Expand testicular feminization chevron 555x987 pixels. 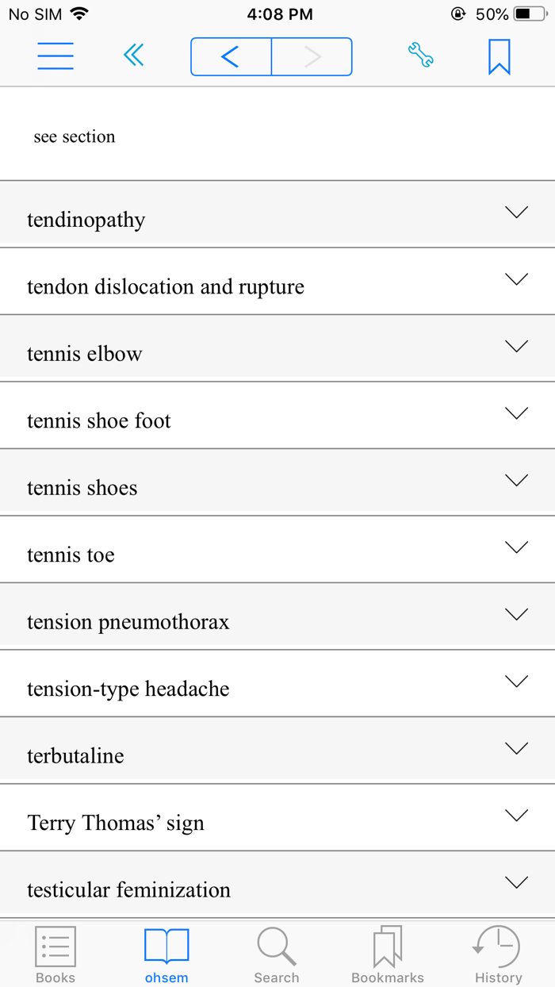click(516, 883)
